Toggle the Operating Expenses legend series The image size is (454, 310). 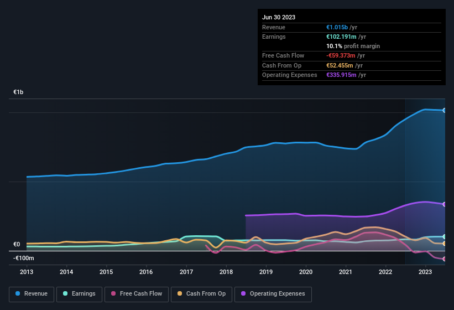click(x=273, y=294)
